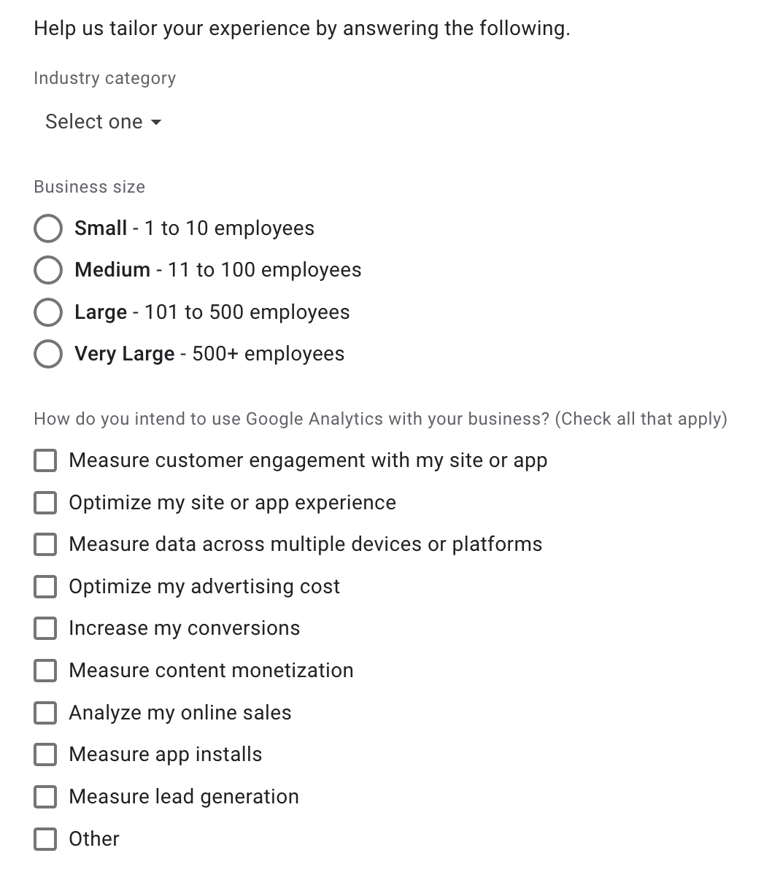Check the 'Measure lead generation' box
The height and width of the screenshot is (880, 772).
[x=45, y=797]
